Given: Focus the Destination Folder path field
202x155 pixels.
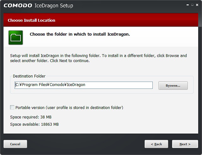Looking at the screenshot, I should 84,85.
